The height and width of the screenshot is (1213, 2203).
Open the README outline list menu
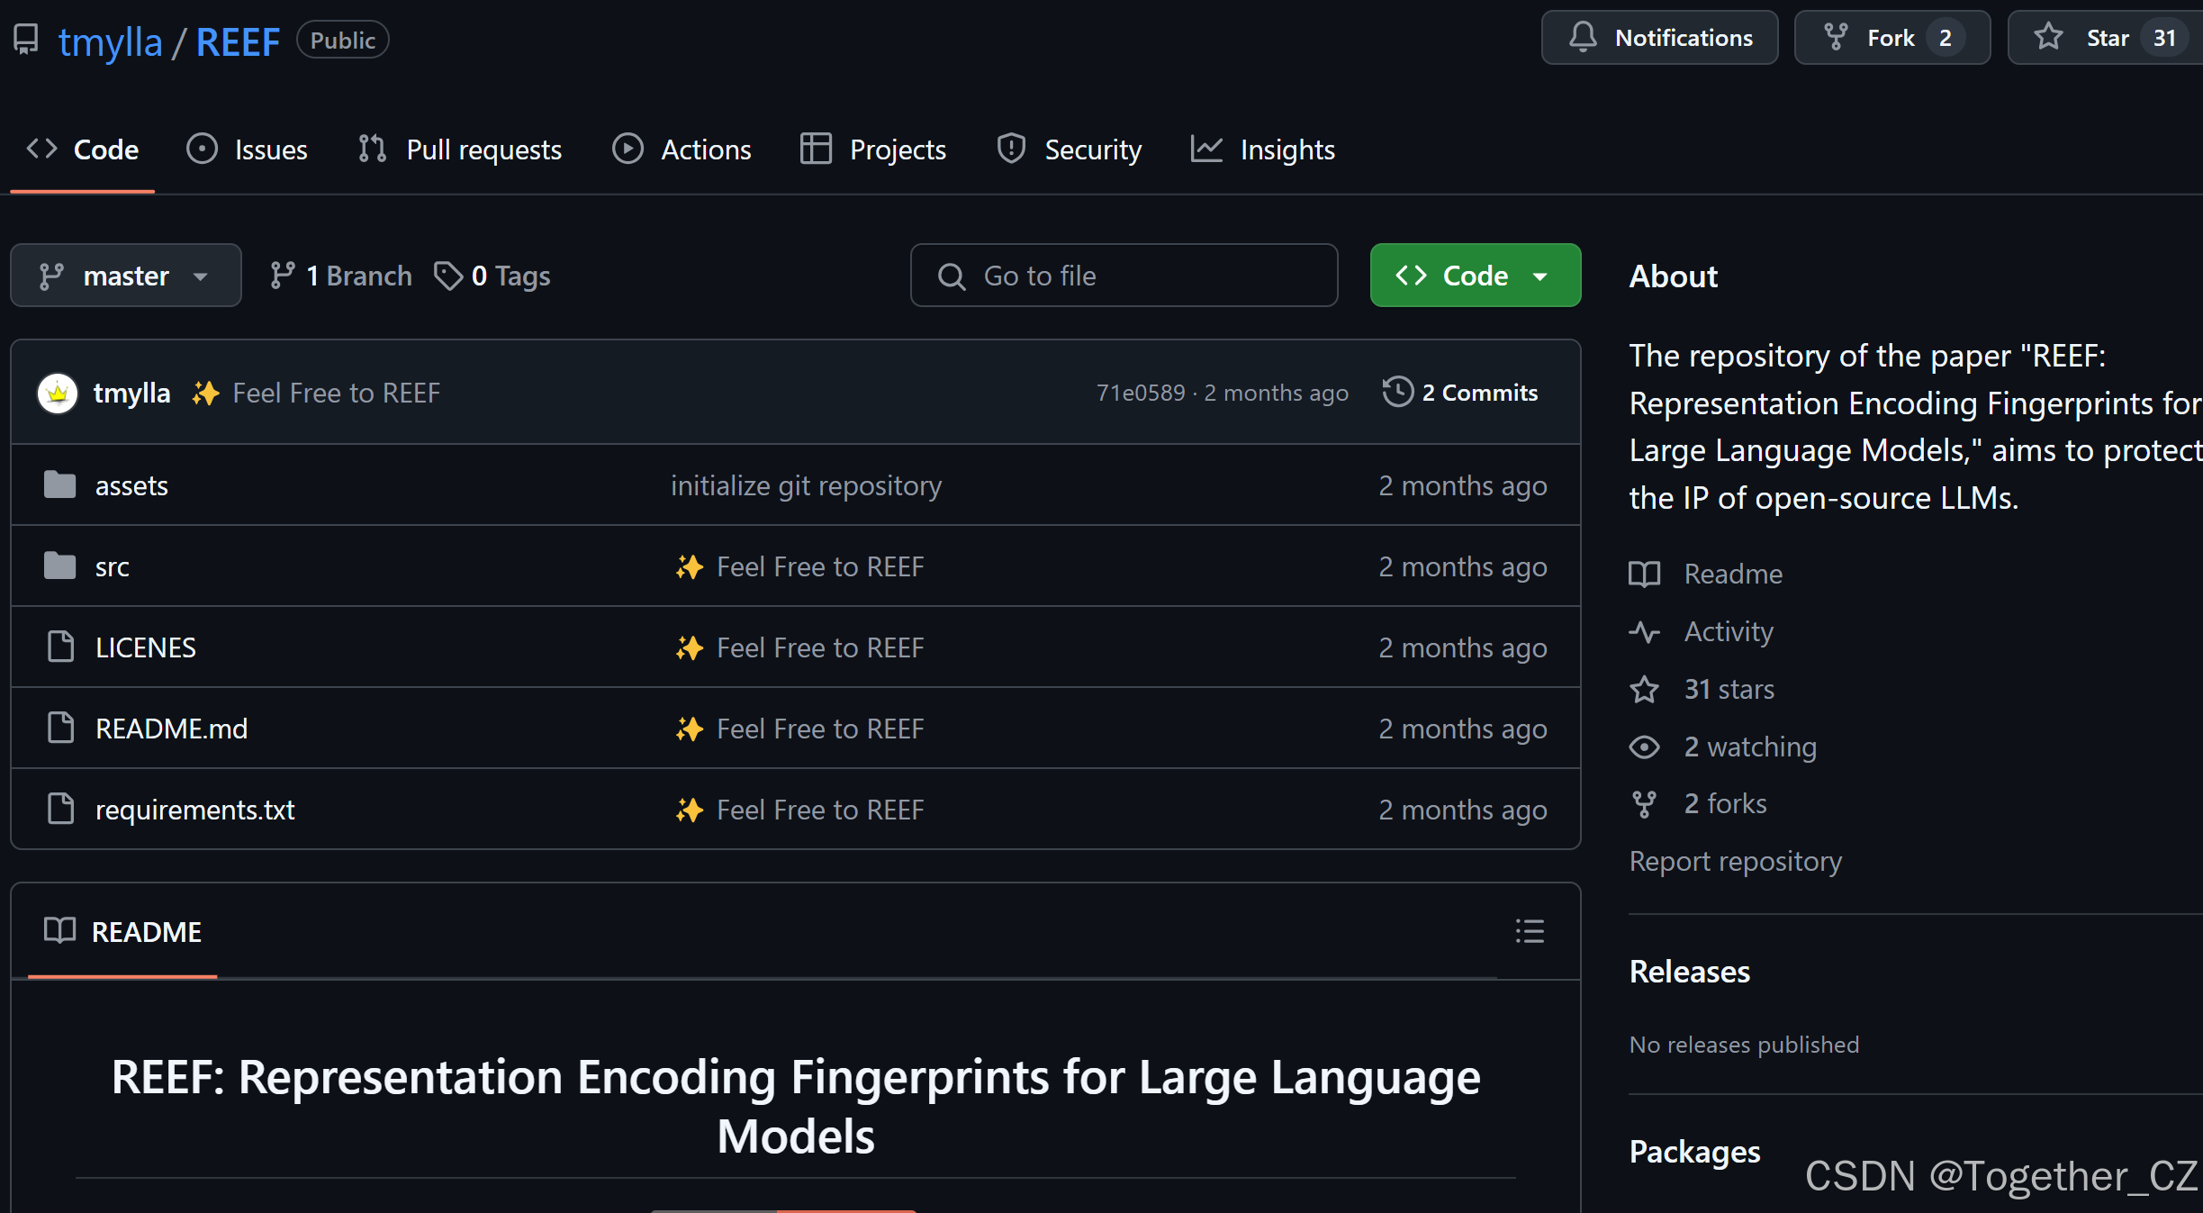(x=1530, y=931)
